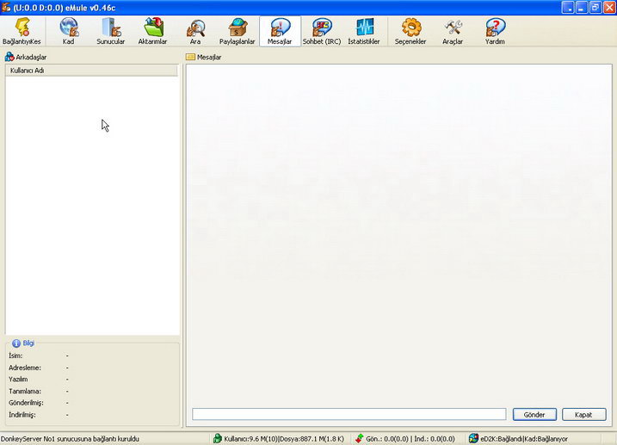The width and height of the screenshot is (617, 445).
Task: Click the eD2K:Bağlandı|Kad:Bağlanıyor status text
Action: [524, 439]
